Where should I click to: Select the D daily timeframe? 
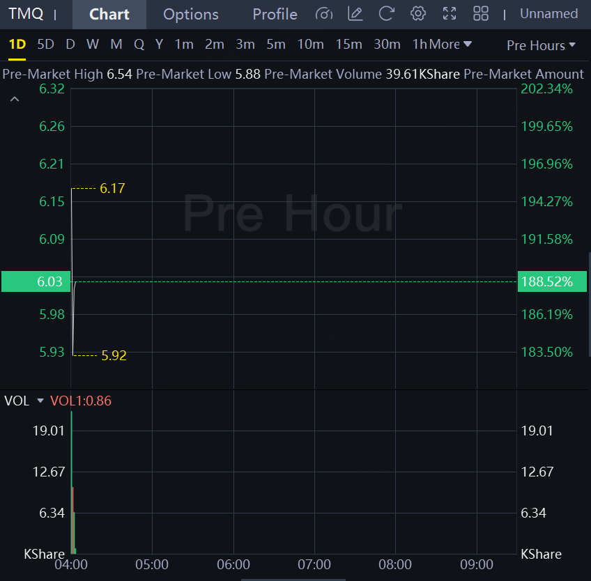coord(70,45)
